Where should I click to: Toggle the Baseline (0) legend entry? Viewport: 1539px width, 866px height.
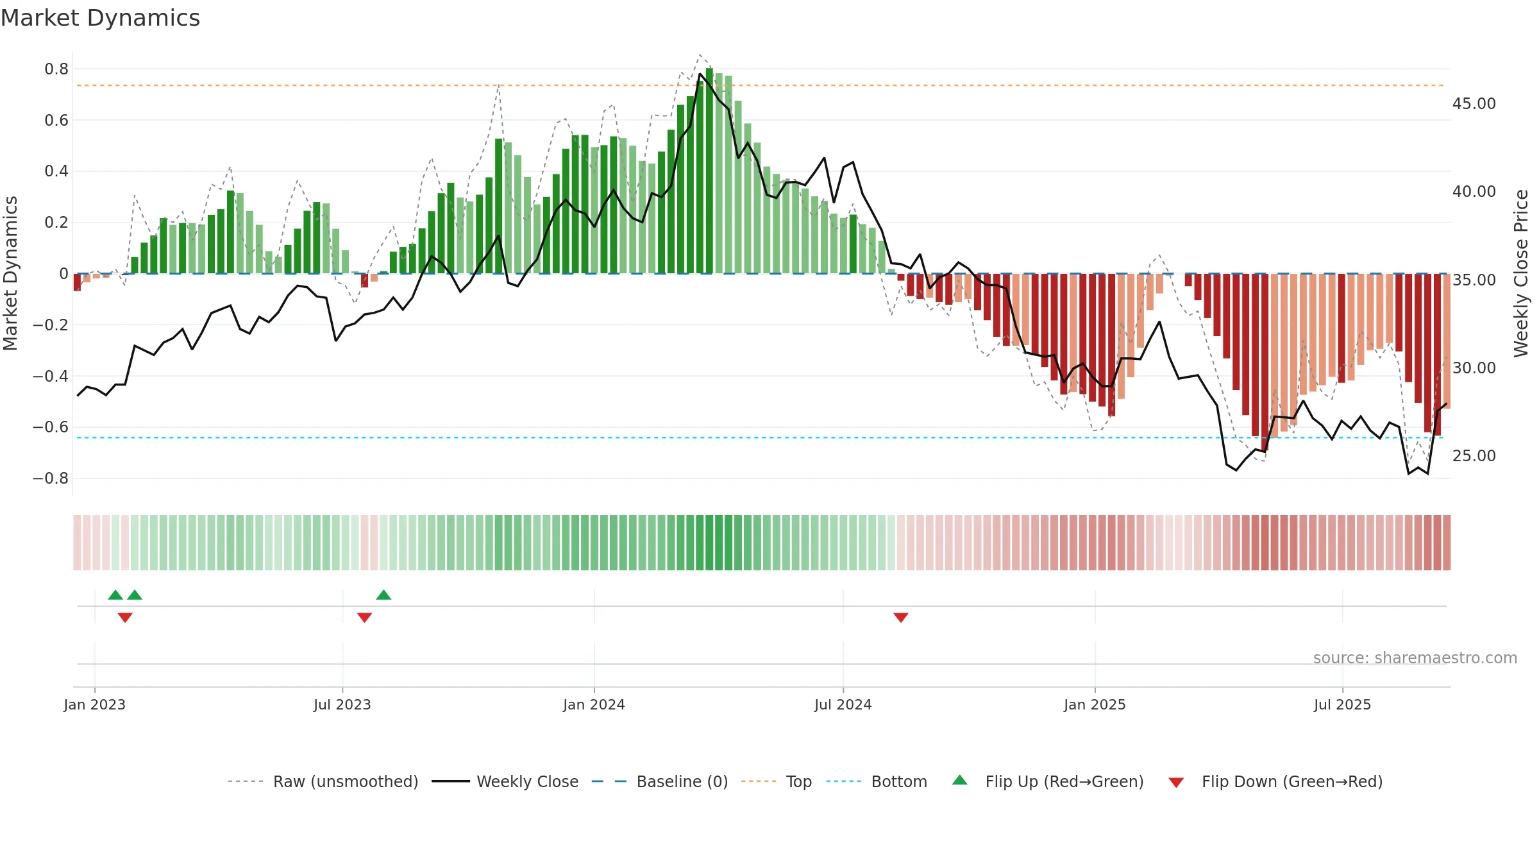tap(660, 781)
